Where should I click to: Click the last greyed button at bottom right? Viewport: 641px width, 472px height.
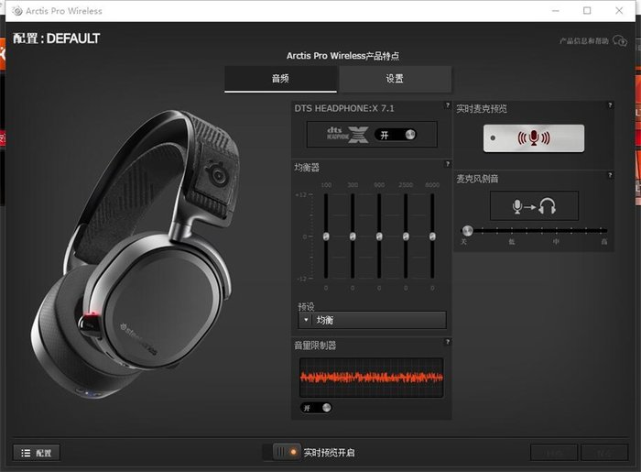(604, 453)
